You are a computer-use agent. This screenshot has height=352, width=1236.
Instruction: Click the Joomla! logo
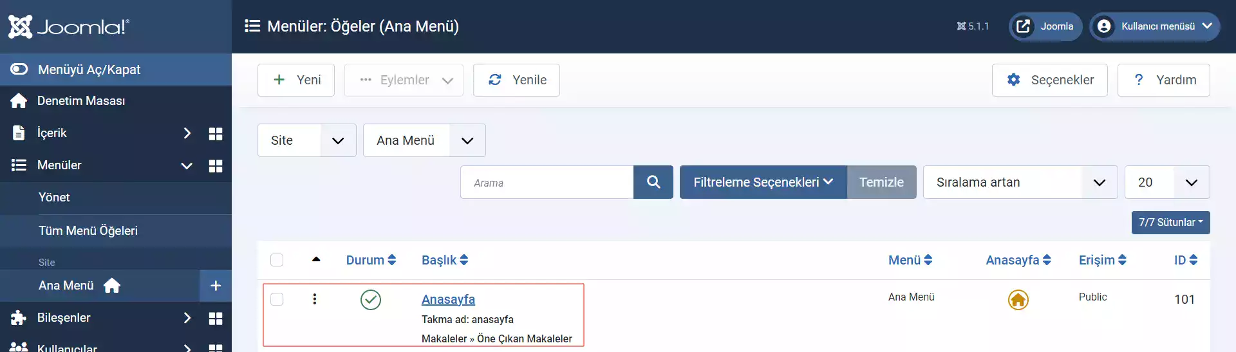click(68, 26)
